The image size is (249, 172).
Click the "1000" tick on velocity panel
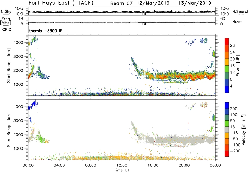click(x=18, y=149)
